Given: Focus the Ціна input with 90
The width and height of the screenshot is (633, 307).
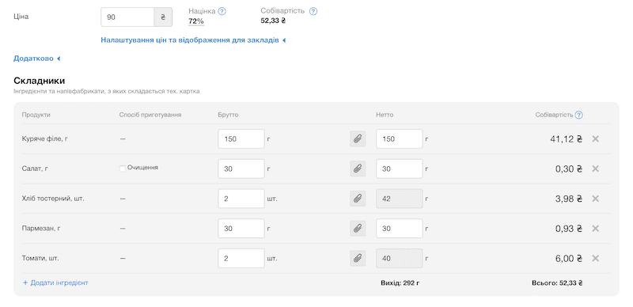Looking at the screenshot, I should (x=127, y=17).
